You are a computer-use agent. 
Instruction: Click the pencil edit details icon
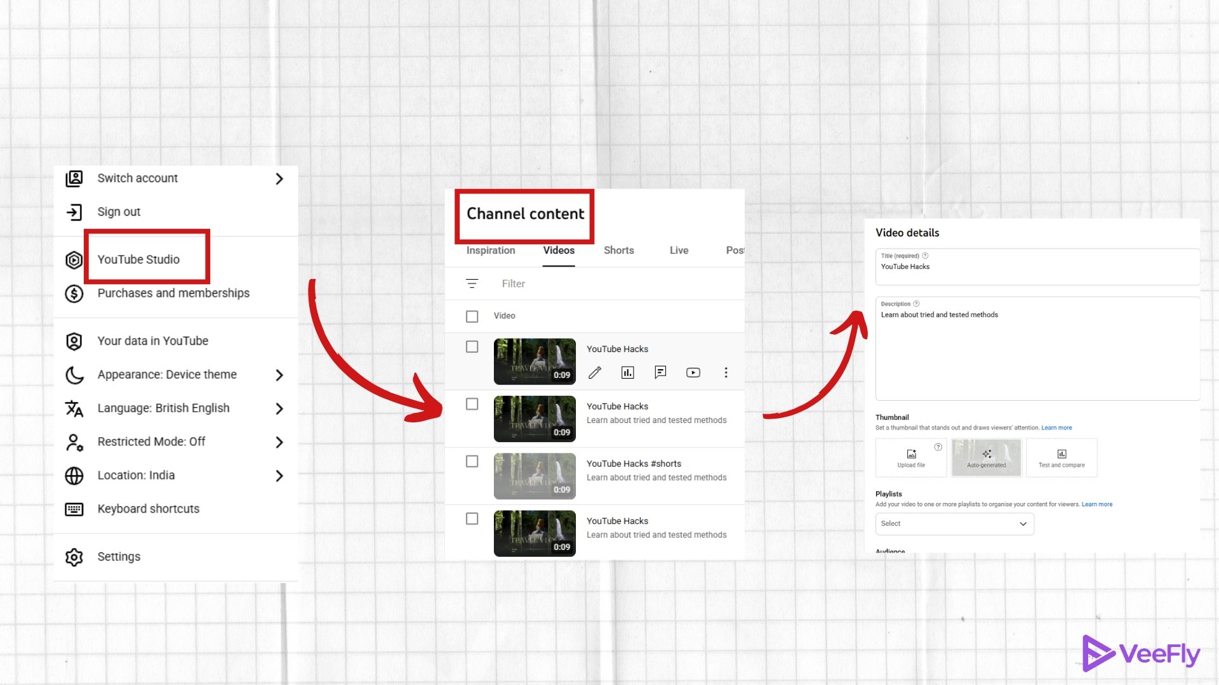(x=595, y=373)
